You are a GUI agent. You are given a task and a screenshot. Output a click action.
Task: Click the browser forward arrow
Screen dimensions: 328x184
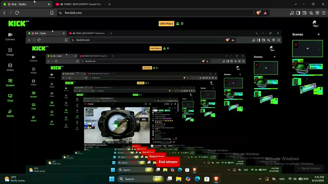11,13
